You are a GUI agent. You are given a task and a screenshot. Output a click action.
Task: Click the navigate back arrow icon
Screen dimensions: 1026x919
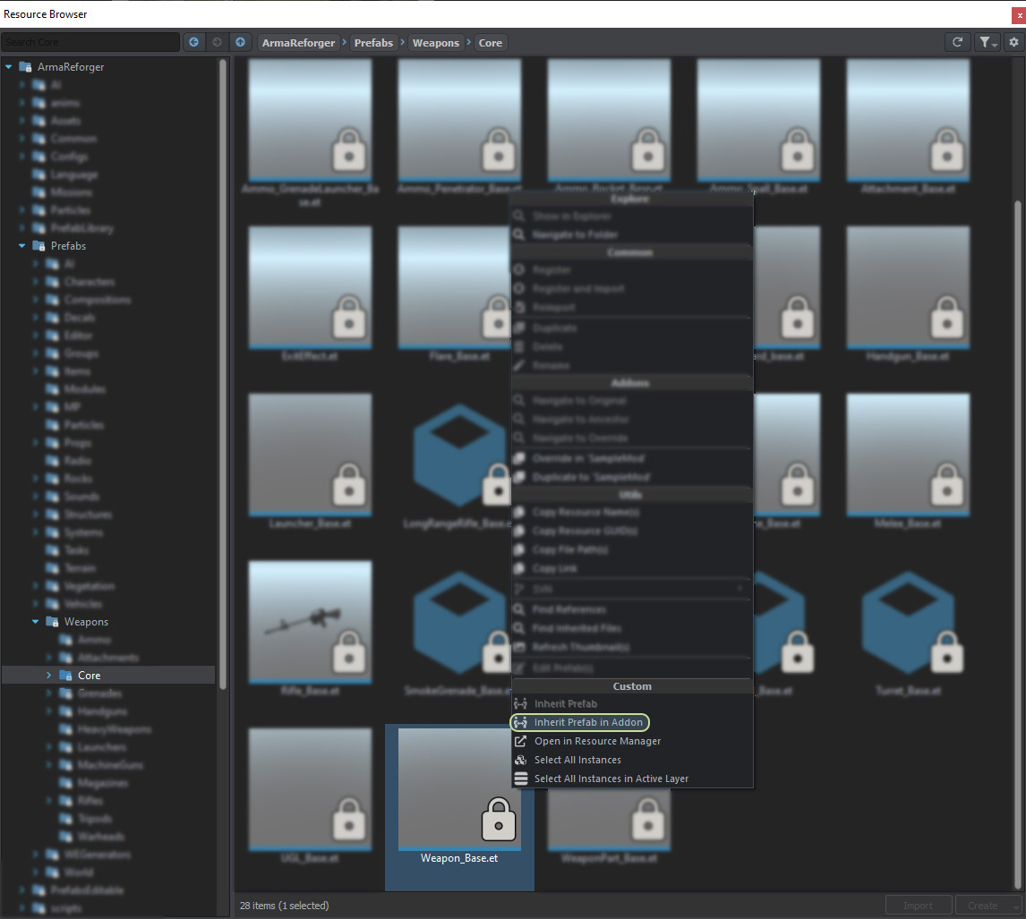tap(194, 42)
